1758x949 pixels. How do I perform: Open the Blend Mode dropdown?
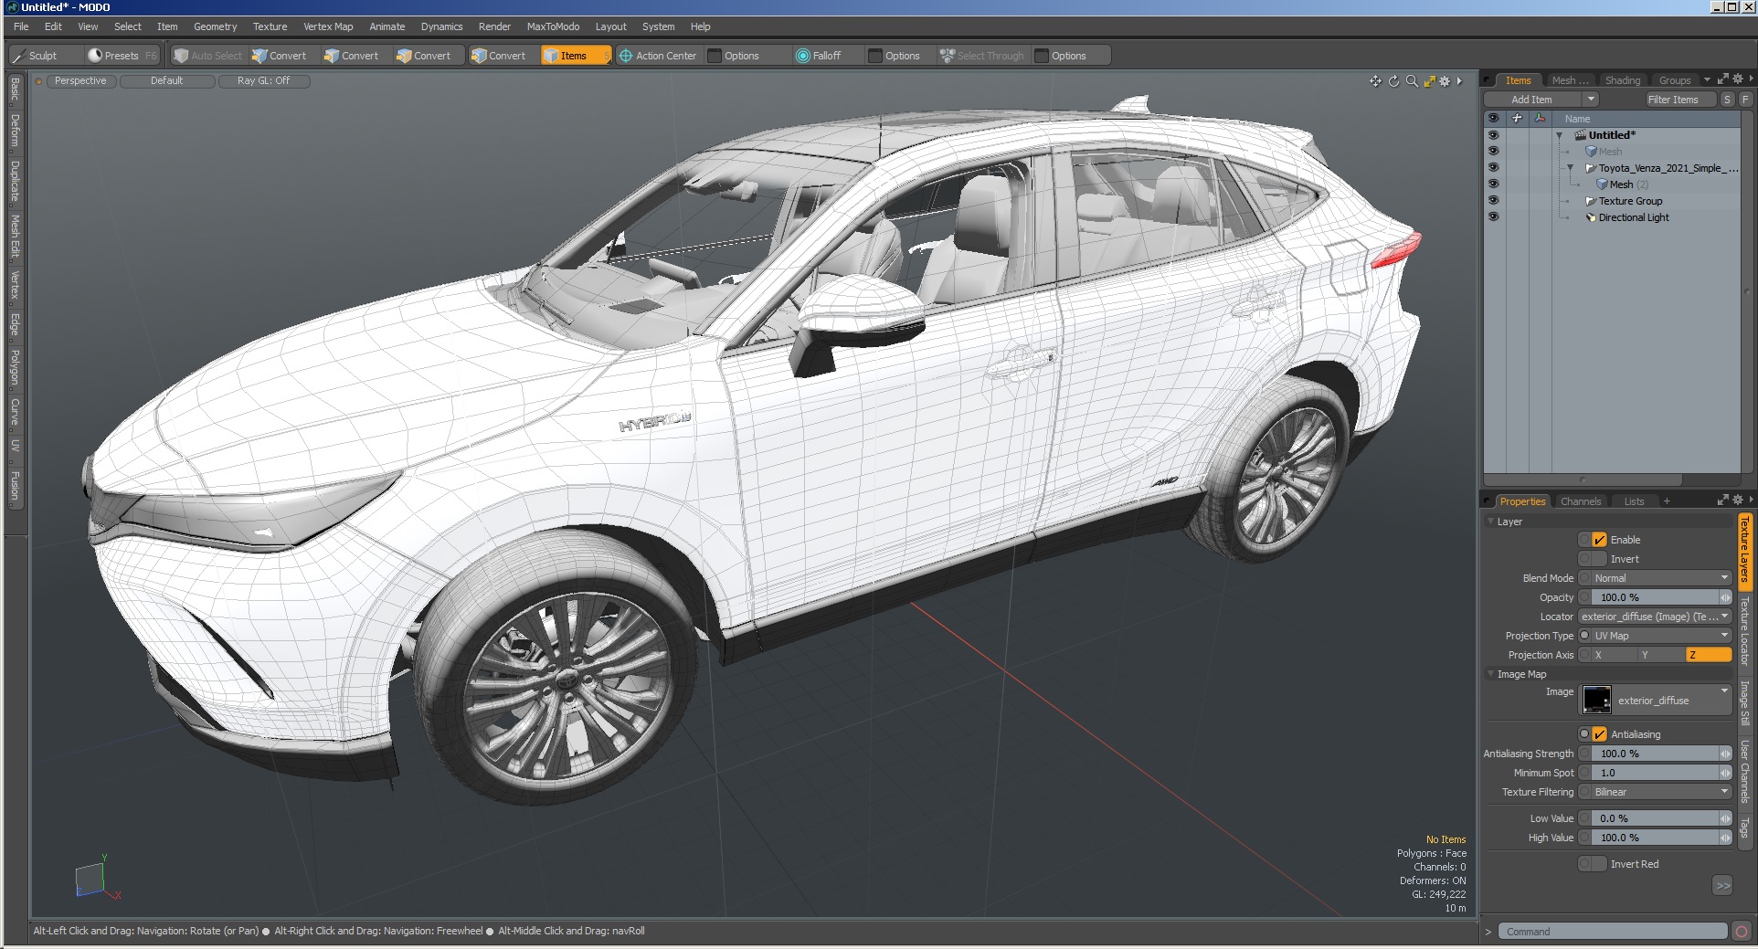[1661, 578]
